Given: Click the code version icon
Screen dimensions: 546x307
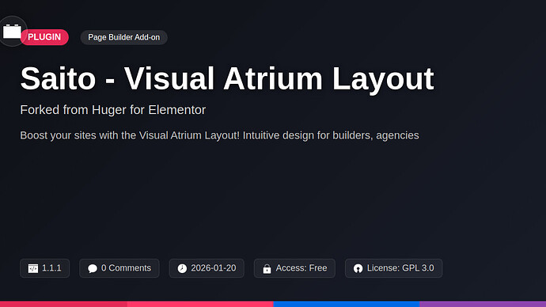Looking at the screenshot, I should 33,268.
